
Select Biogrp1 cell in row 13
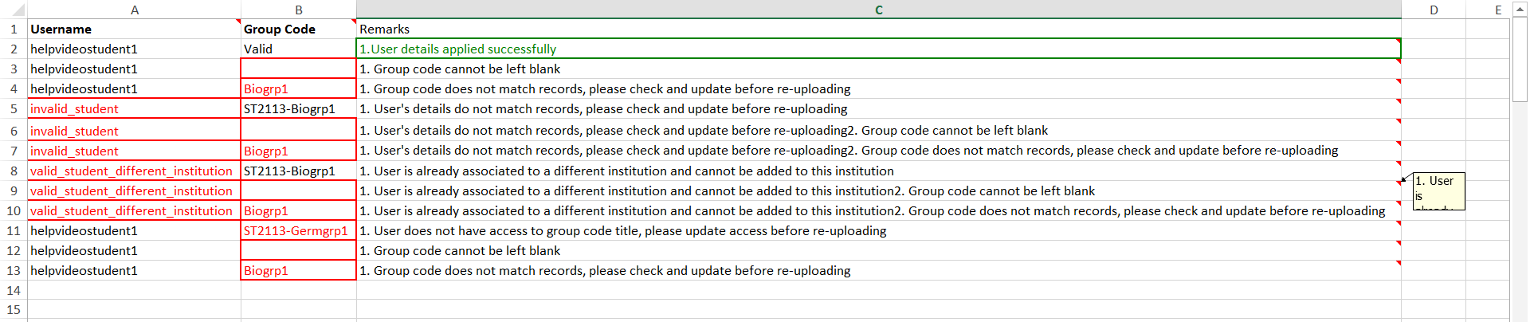tap(299, 271)
